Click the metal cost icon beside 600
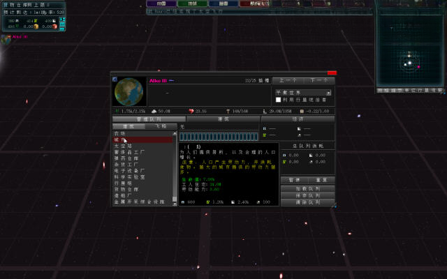The height and width of the screenshot is (279, 447). pyautogui.click(x=183, y=202)
